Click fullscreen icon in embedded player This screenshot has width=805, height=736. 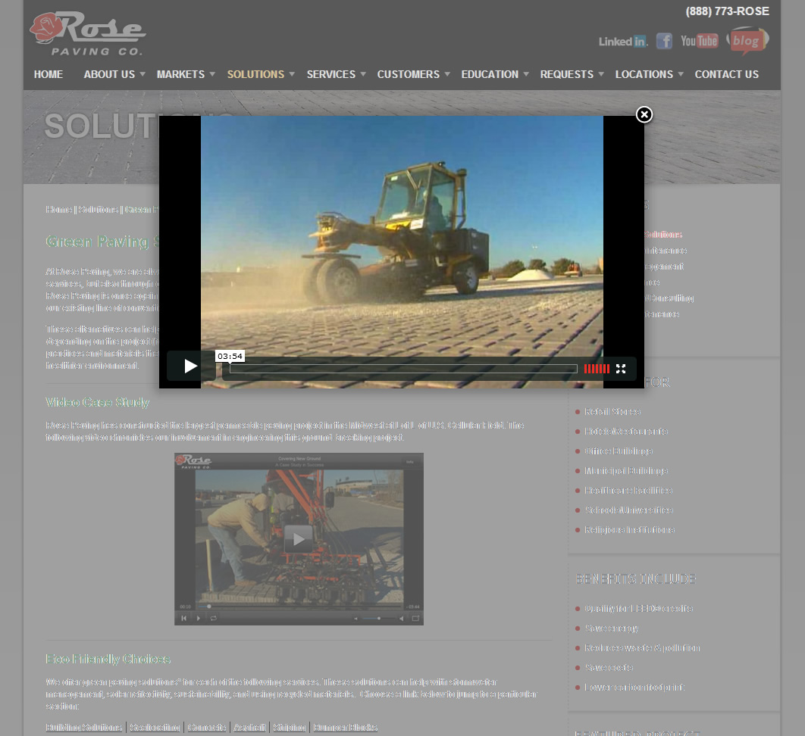415,618
